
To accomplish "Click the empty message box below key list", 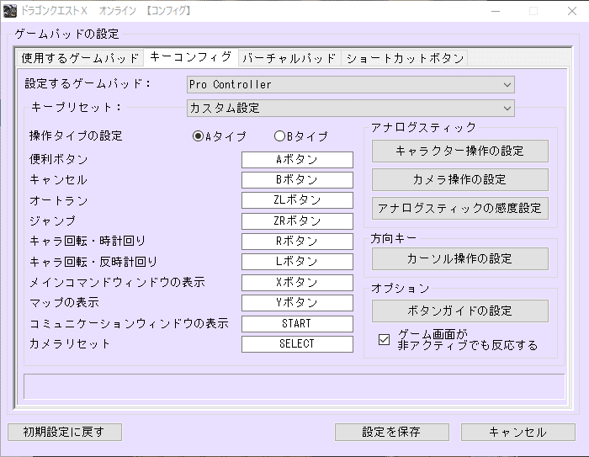I will (294, 386).
